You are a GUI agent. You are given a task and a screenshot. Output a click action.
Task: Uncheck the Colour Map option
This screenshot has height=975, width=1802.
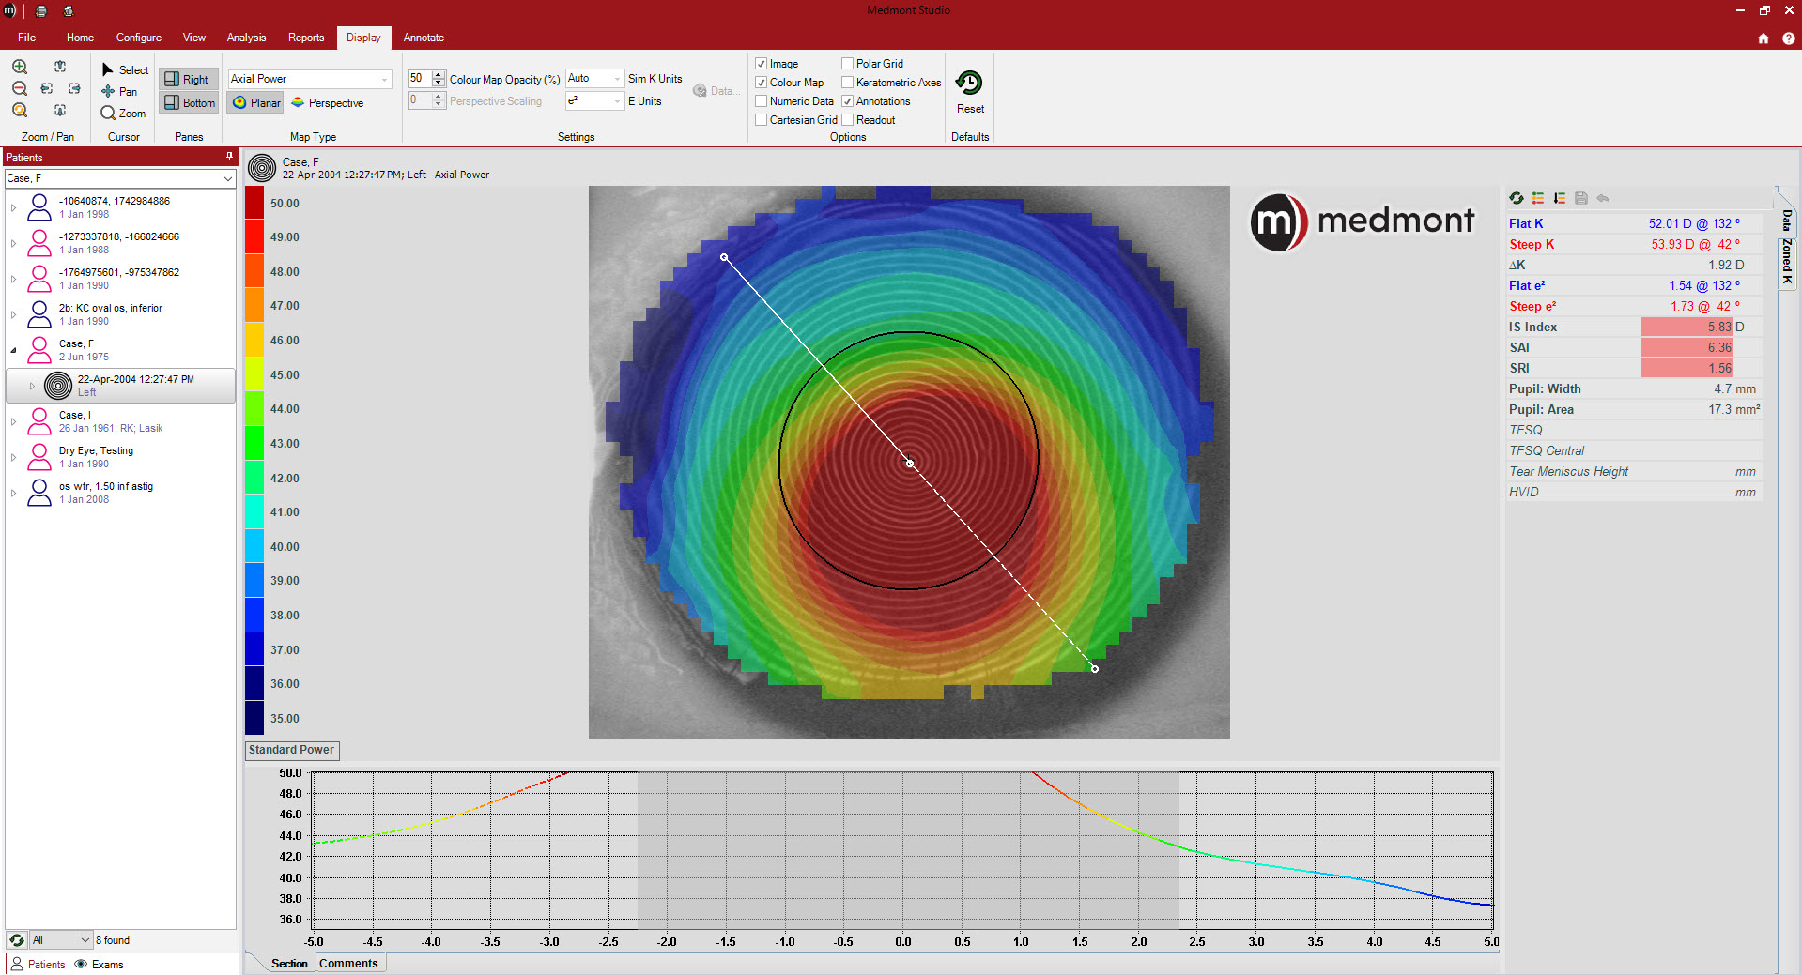(762, 83)
